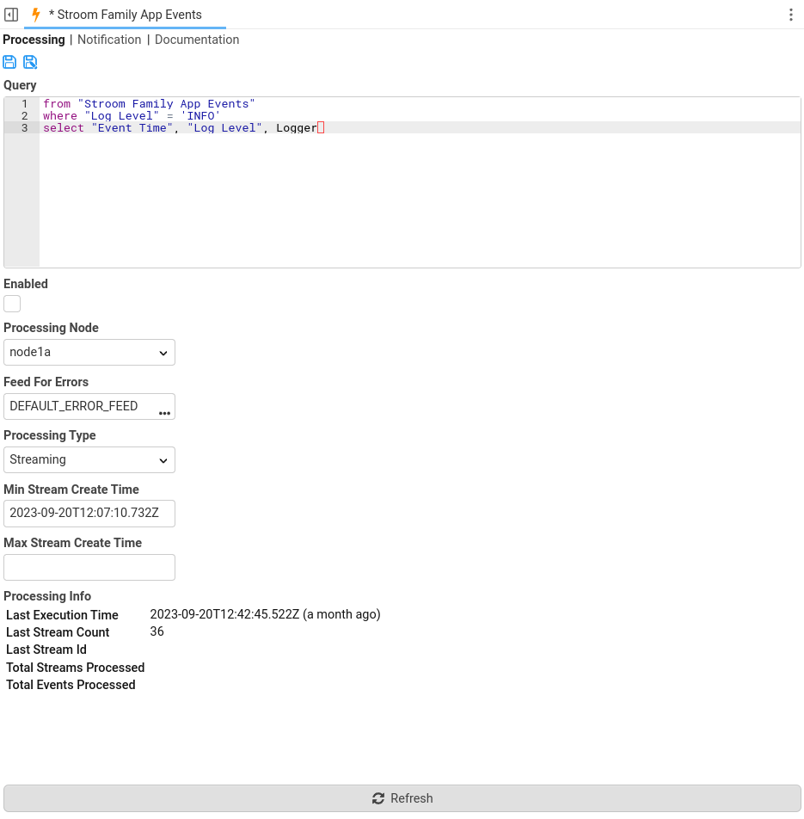Select the Processing tab

pyautogui.click(x=34, y=40)
